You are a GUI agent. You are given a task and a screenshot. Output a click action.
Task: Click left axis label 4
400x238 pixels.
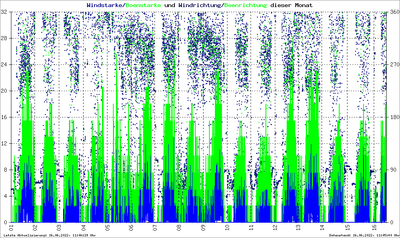pos(5,196)
